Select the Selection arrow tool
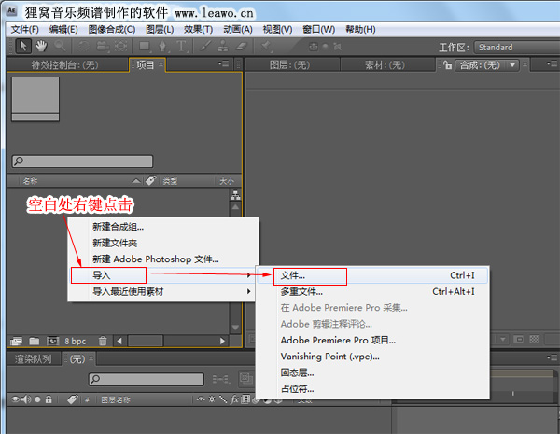Image resolution: width=560 pixels, height=434 pixels. (x=23, y=46)
